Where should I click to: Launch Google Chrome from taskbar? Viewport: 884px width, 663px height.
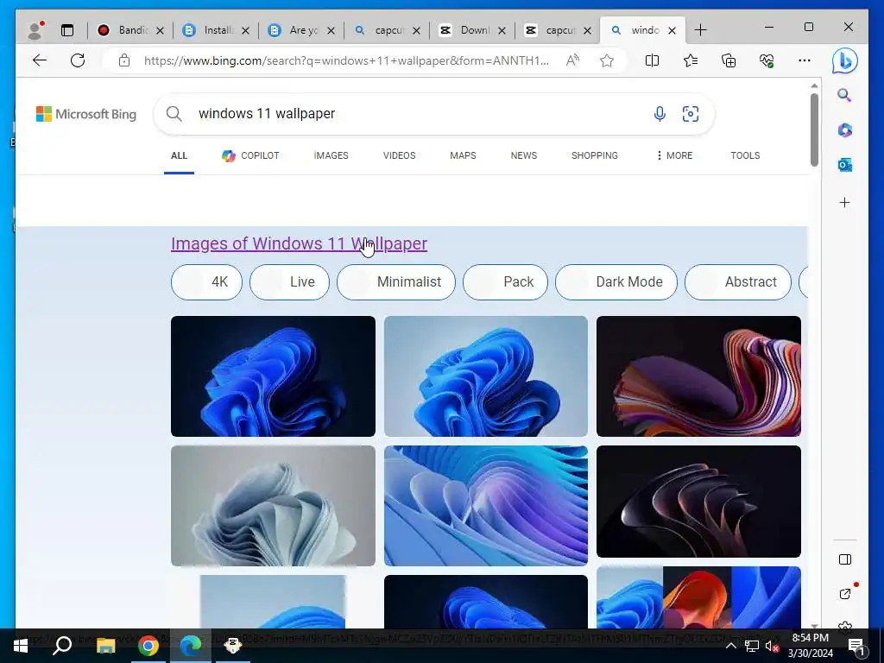[x=148, y=646]
